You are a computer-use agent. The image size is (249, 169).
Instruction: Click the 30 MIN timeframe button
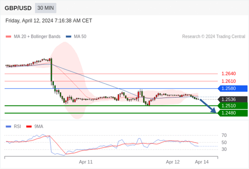click(x=45, y=8)
